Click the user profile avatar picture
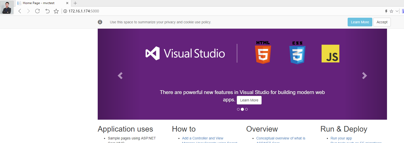404x143 pixels. [7, 7]
